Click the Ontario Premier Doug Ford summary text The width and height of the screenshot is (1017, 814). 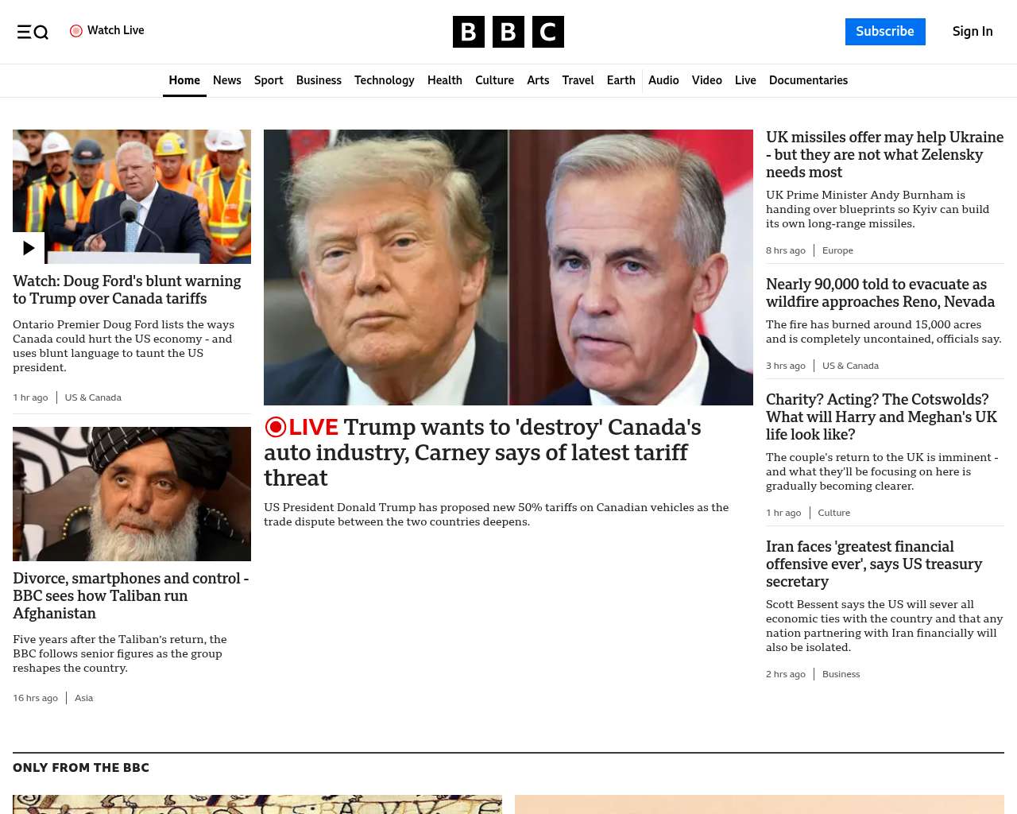tap(124, 346)
